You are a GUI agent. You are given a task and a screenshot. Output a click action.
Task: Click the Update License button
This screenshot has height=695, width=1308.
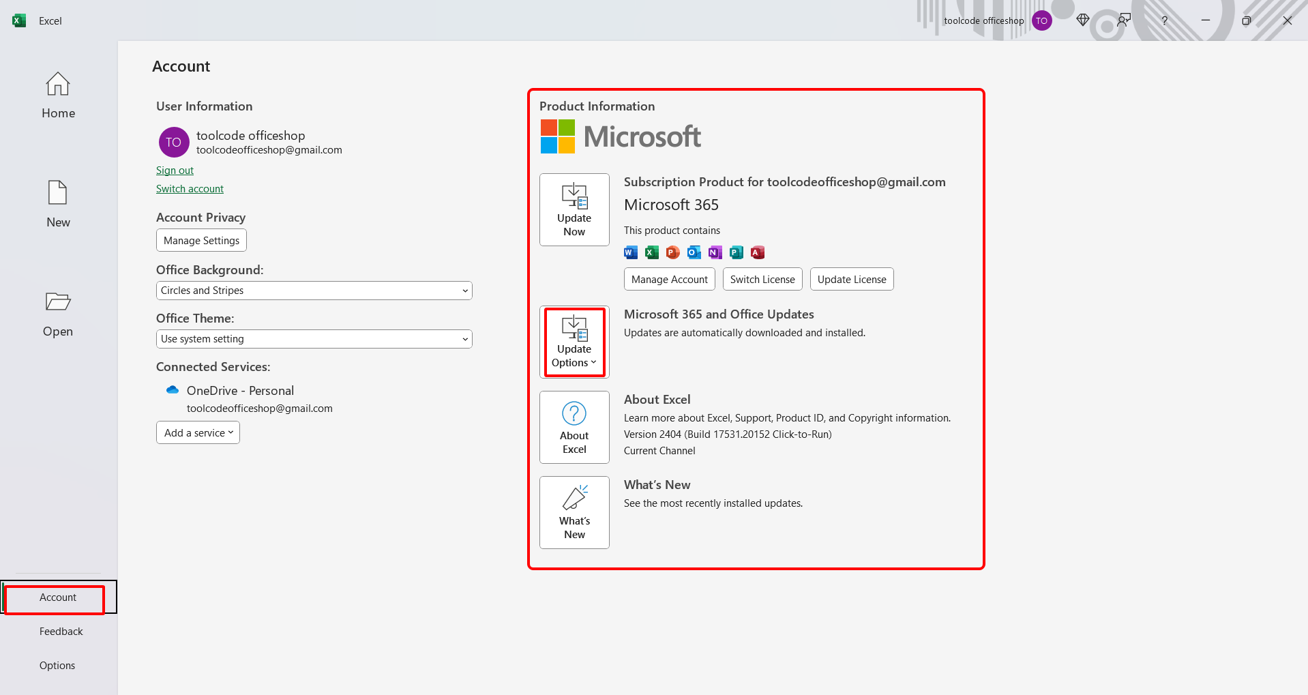point(852,279)
